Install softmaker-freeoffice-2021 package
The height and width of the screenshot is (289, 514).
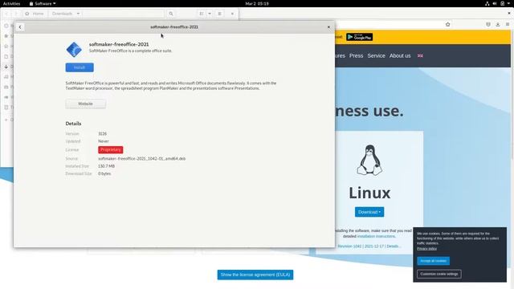pos(80,67)
